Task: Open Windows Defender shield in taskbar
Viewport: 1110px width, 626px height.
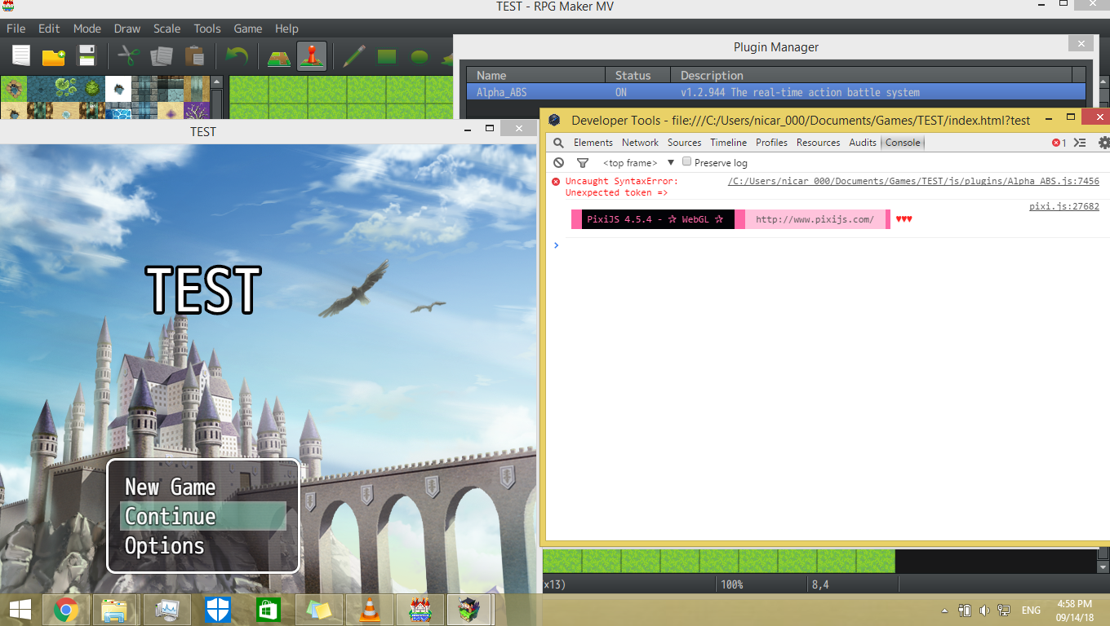Action: tap(217, 609)
